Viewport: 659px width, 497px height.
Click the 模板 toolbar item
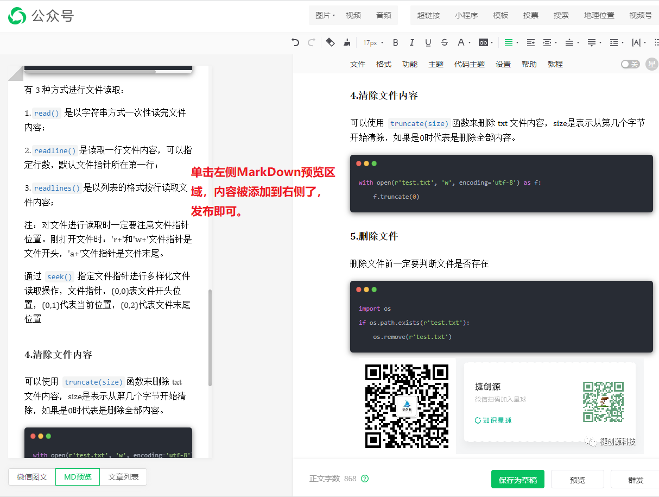click(500, 15)
